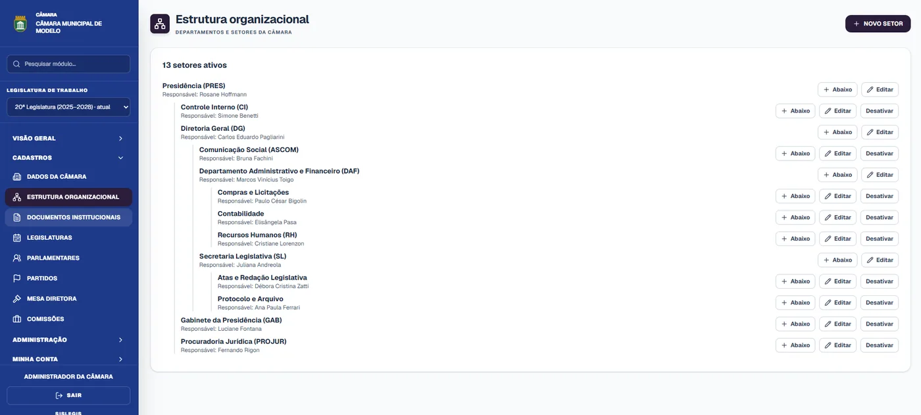Screen dimensions: 921x415
Task: Go to Parlamentares in the sidebar
Action: click(x=68, y=258)
